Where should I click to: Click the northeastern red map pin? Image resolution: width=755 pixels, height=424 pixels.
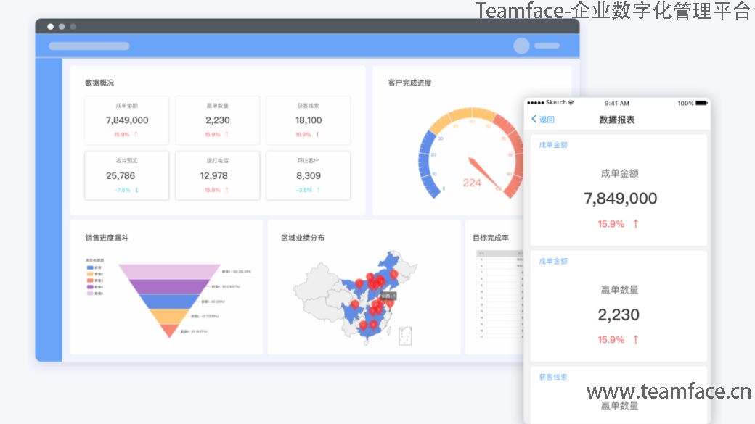pyautogui.click(x=394, y=275)
